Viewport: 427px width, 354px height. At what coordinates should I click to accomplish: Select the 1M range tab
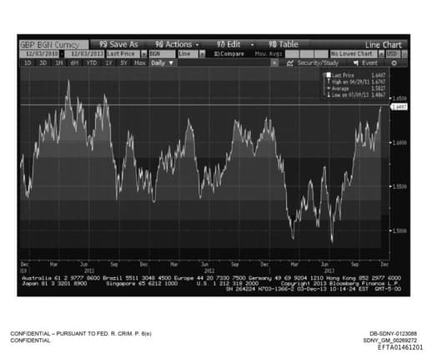[58, 63]
